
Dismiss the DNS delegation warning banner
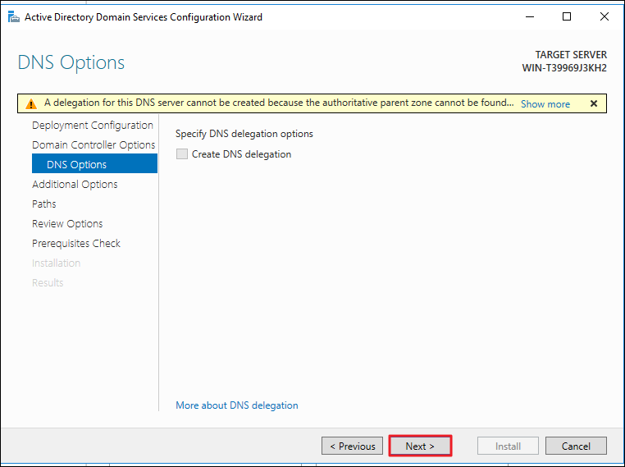pyautogui.click(x=594, y=103)
